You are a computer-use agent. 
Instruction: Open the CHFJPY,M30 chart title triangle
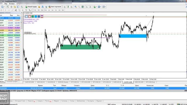[24, 13]
